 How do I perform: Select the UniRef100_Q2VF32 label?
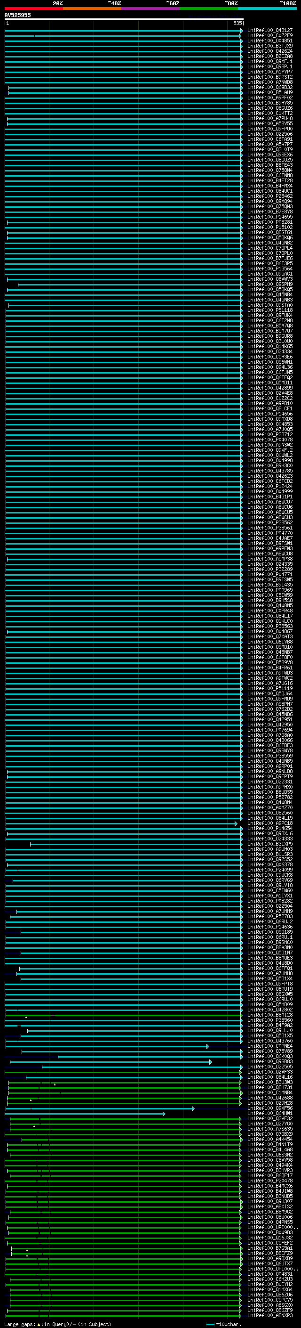tap(270, 1119)
